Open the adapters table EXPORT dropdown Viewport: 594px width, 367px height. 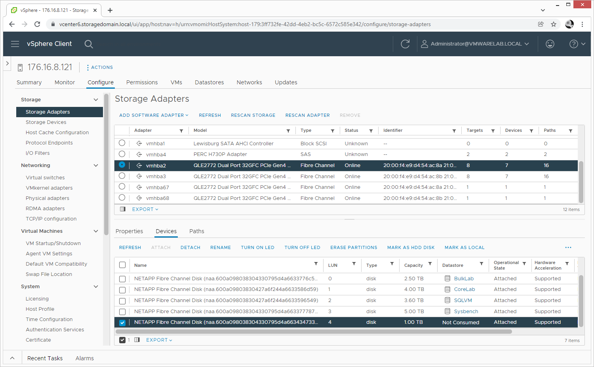tap(145, 209)
